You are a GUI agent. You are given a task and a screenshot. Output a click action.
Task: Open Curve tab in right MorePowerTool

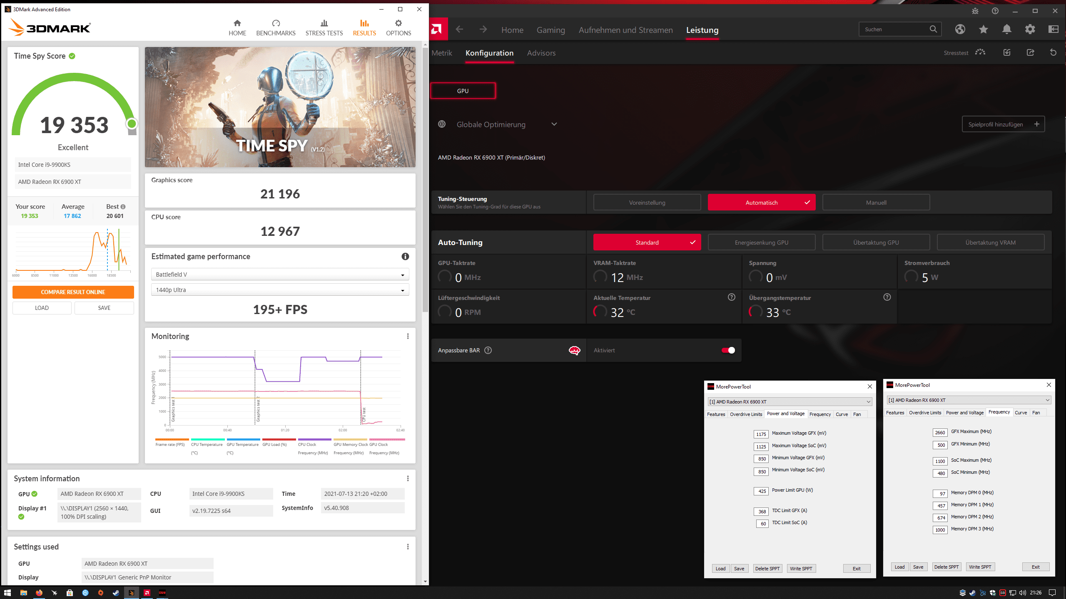tap(1021, 412)
